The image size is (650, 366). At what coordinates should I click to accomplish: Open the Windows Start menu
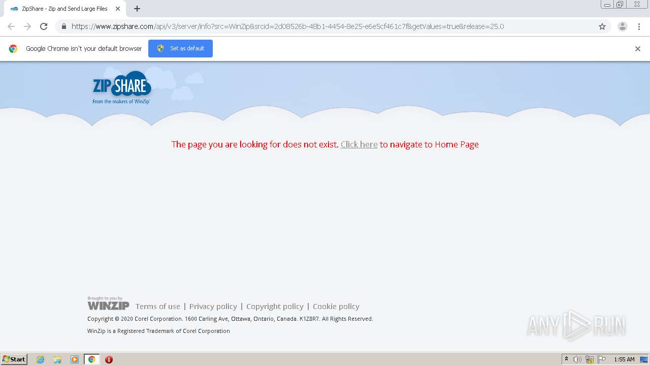pos(14,359)
